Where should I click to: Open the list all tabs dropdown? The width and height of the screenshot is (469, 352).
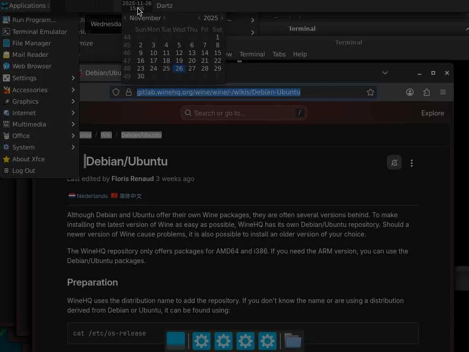coord(385,73)
